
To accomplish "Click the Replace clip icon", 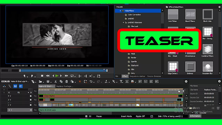I will [x=72, y=82].
